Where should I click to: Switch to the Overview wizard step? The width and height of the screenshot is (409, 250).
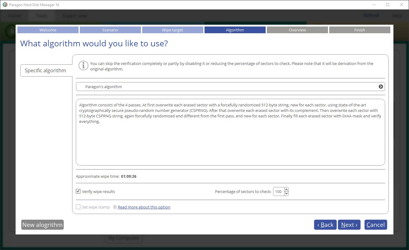click(x=297, y=30)
